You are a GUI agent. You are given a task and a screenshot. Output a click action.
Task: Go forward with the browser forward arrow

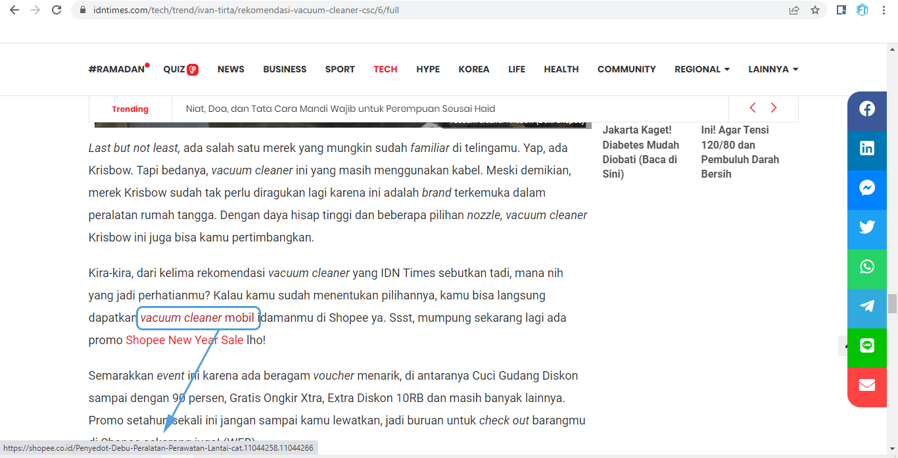coord(35,10)
